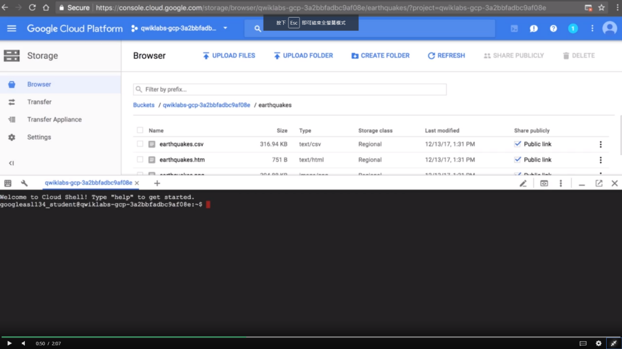This screenshot has width=622, height=349.
Task: Open the feedback icon in the header
Action: click(533, 28)
